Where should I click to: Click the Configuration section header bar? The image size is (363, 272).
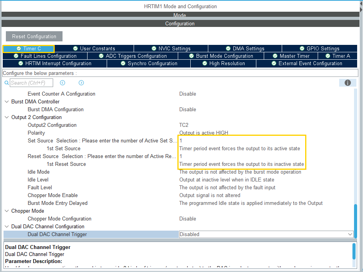(181, 23)
